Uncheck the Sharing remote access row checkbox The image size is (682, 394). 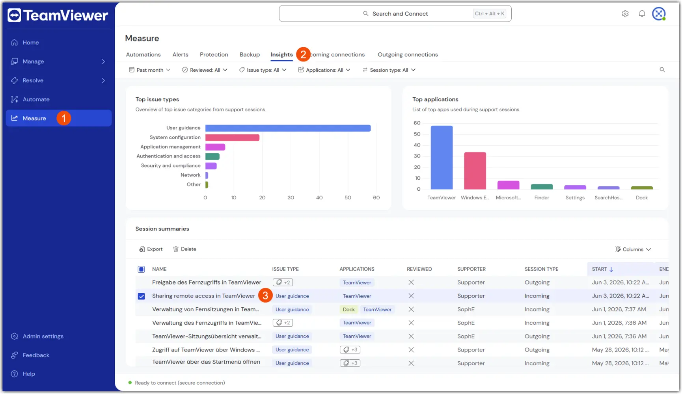pos(141,296)
